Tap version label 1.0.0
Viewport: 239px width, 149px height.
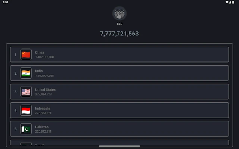(x=119, y=24)
